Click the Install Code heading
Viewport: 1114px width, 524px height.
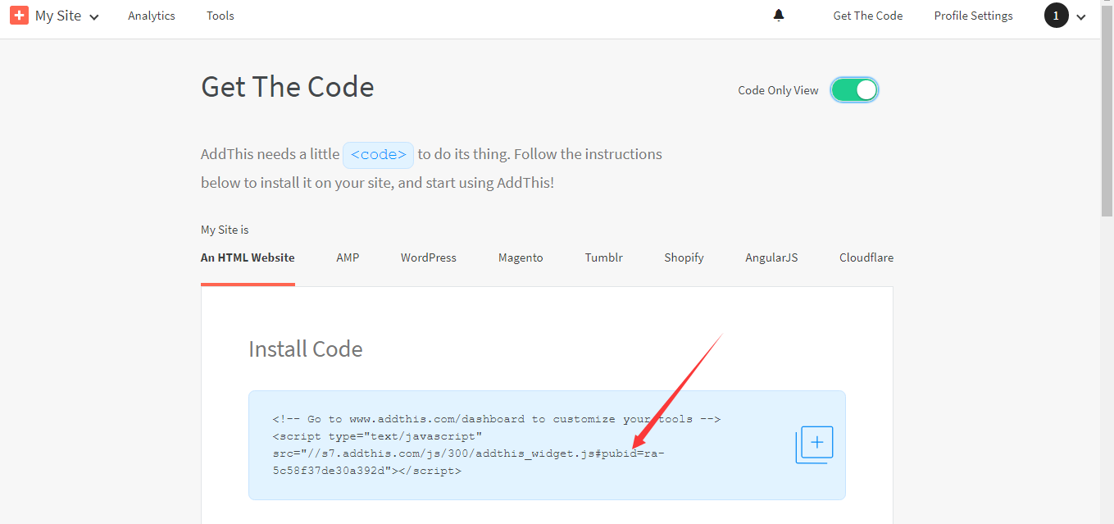[306, 349]
